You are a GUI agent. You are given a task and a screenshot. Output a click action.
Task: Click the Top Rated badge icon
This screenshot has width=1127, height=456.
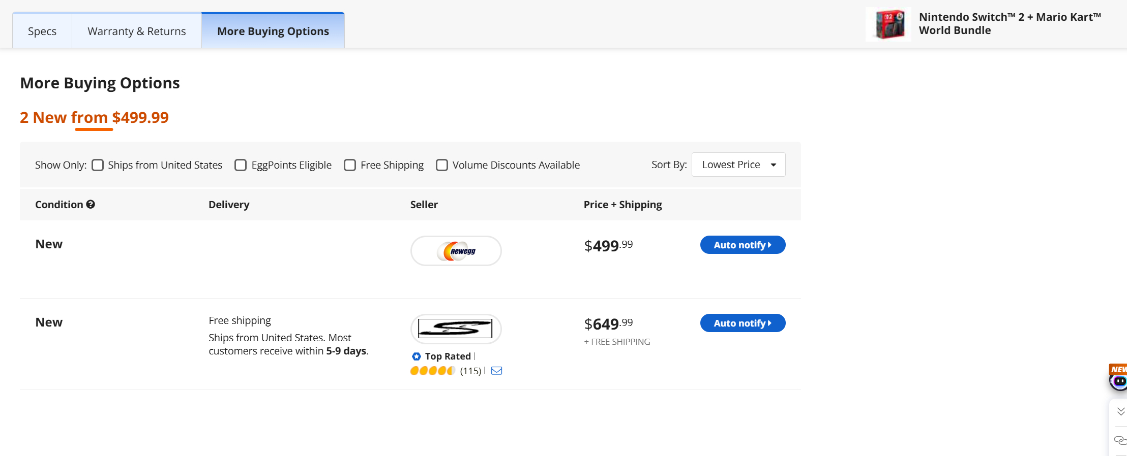(416, 356)
